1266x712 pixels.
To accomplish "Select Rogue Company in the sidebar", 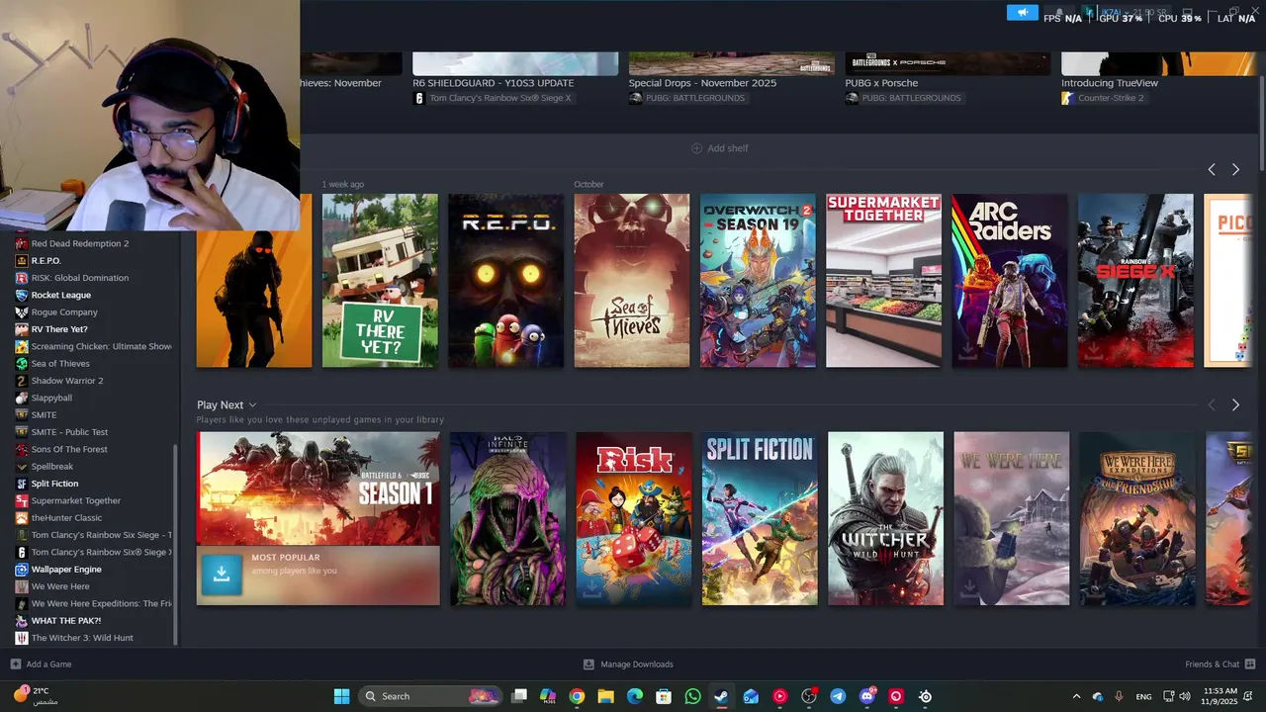I will pos(64,312).
